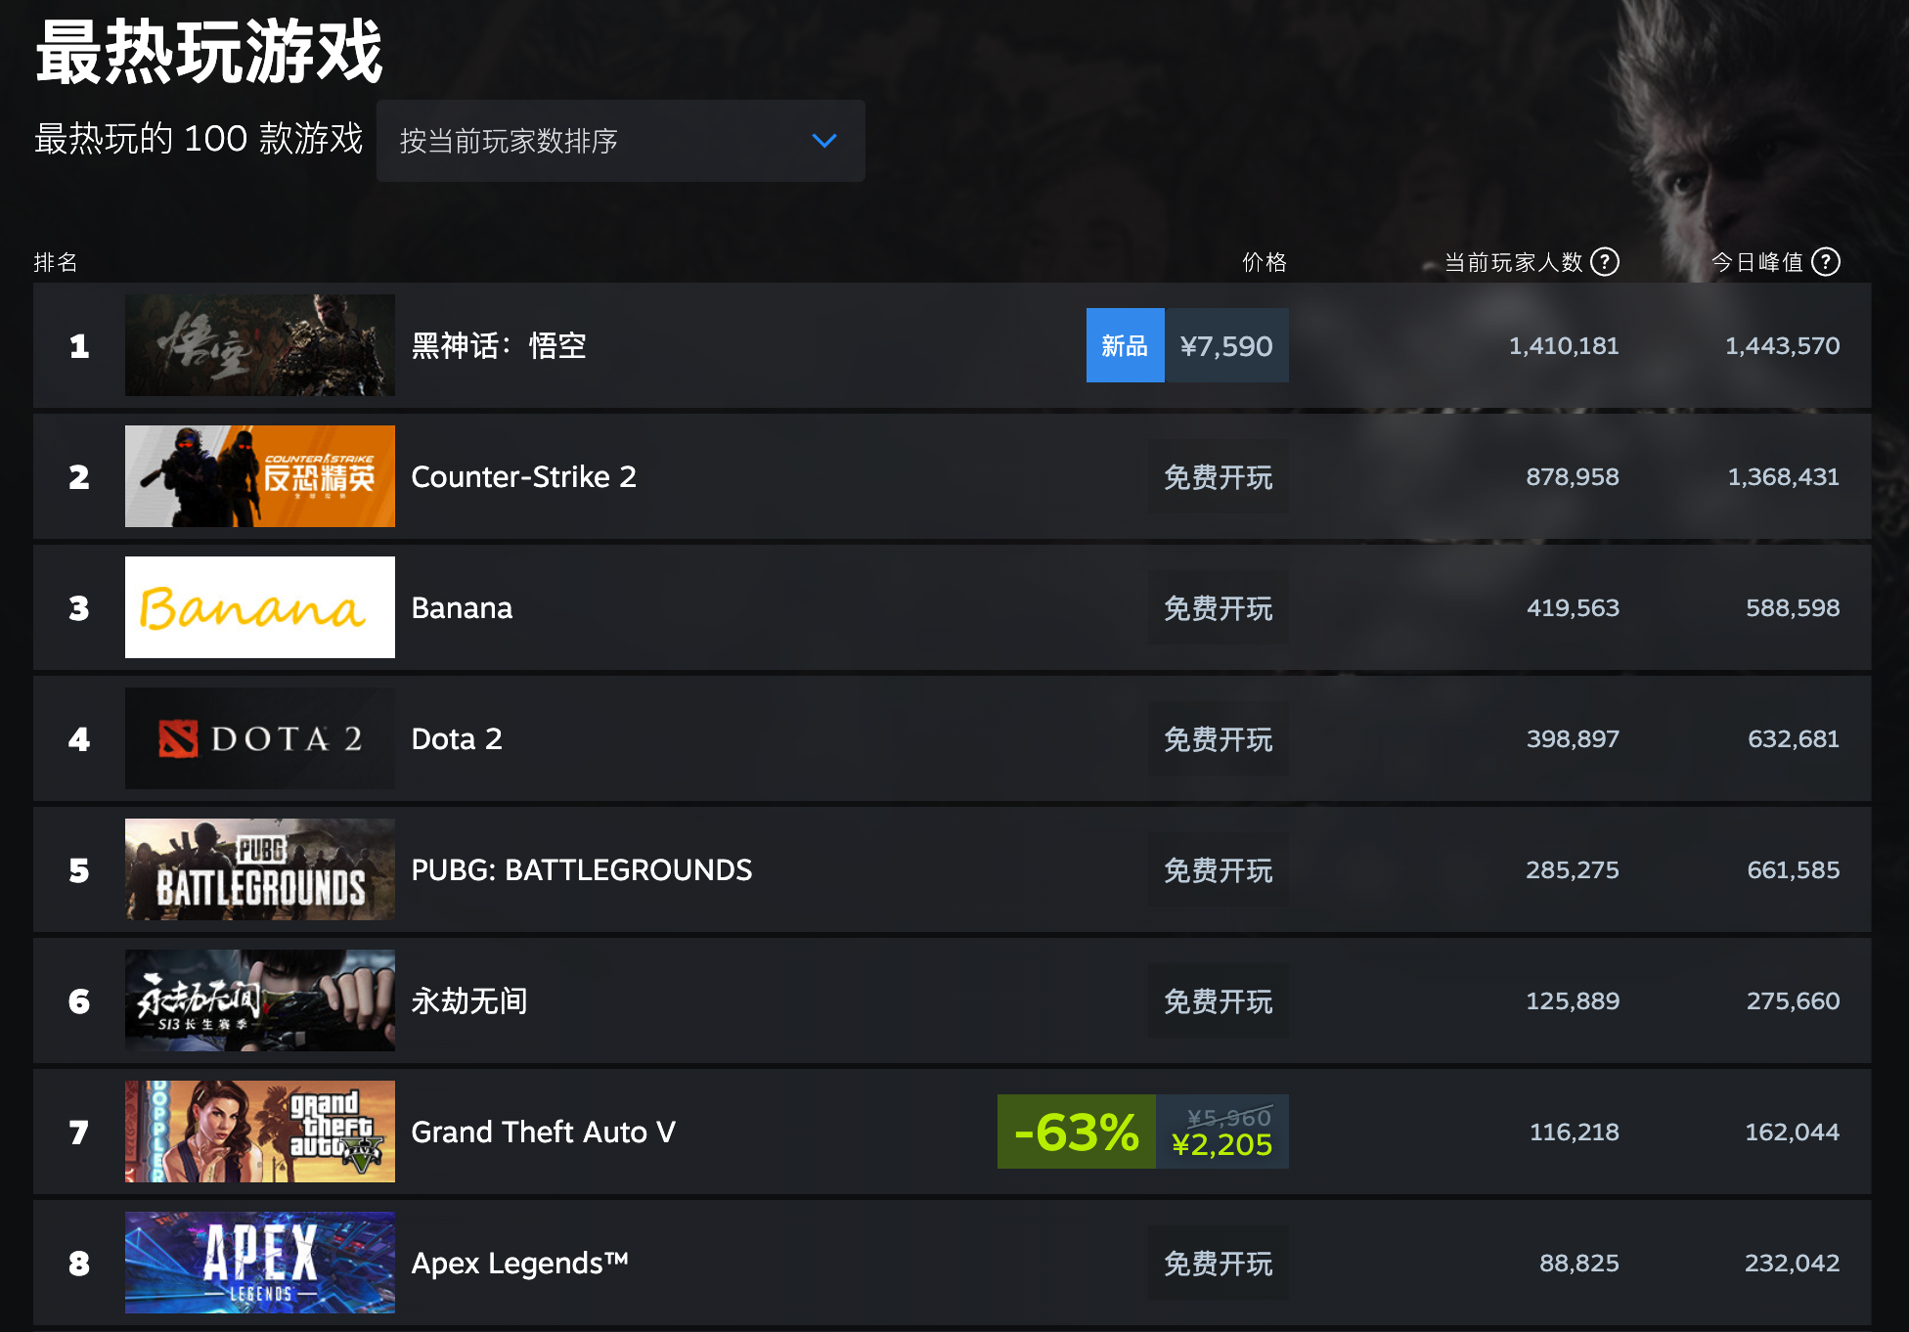Click peak value 1,368,431
The image size is (1909, 1332).
click(1783, 476)
